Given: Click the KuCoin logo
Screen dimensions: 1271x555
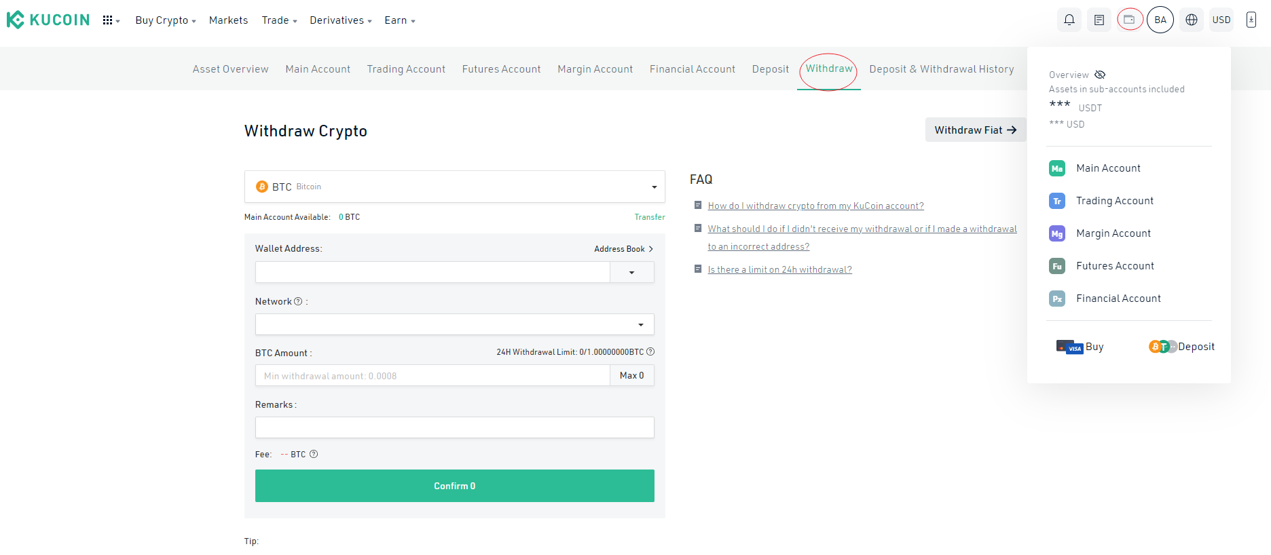Looking at the screenshot, I should click(48, 20).
